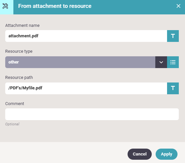The image size is (185, 163).
Task: Click the 'Resource type' label
Action: point(19,51)
